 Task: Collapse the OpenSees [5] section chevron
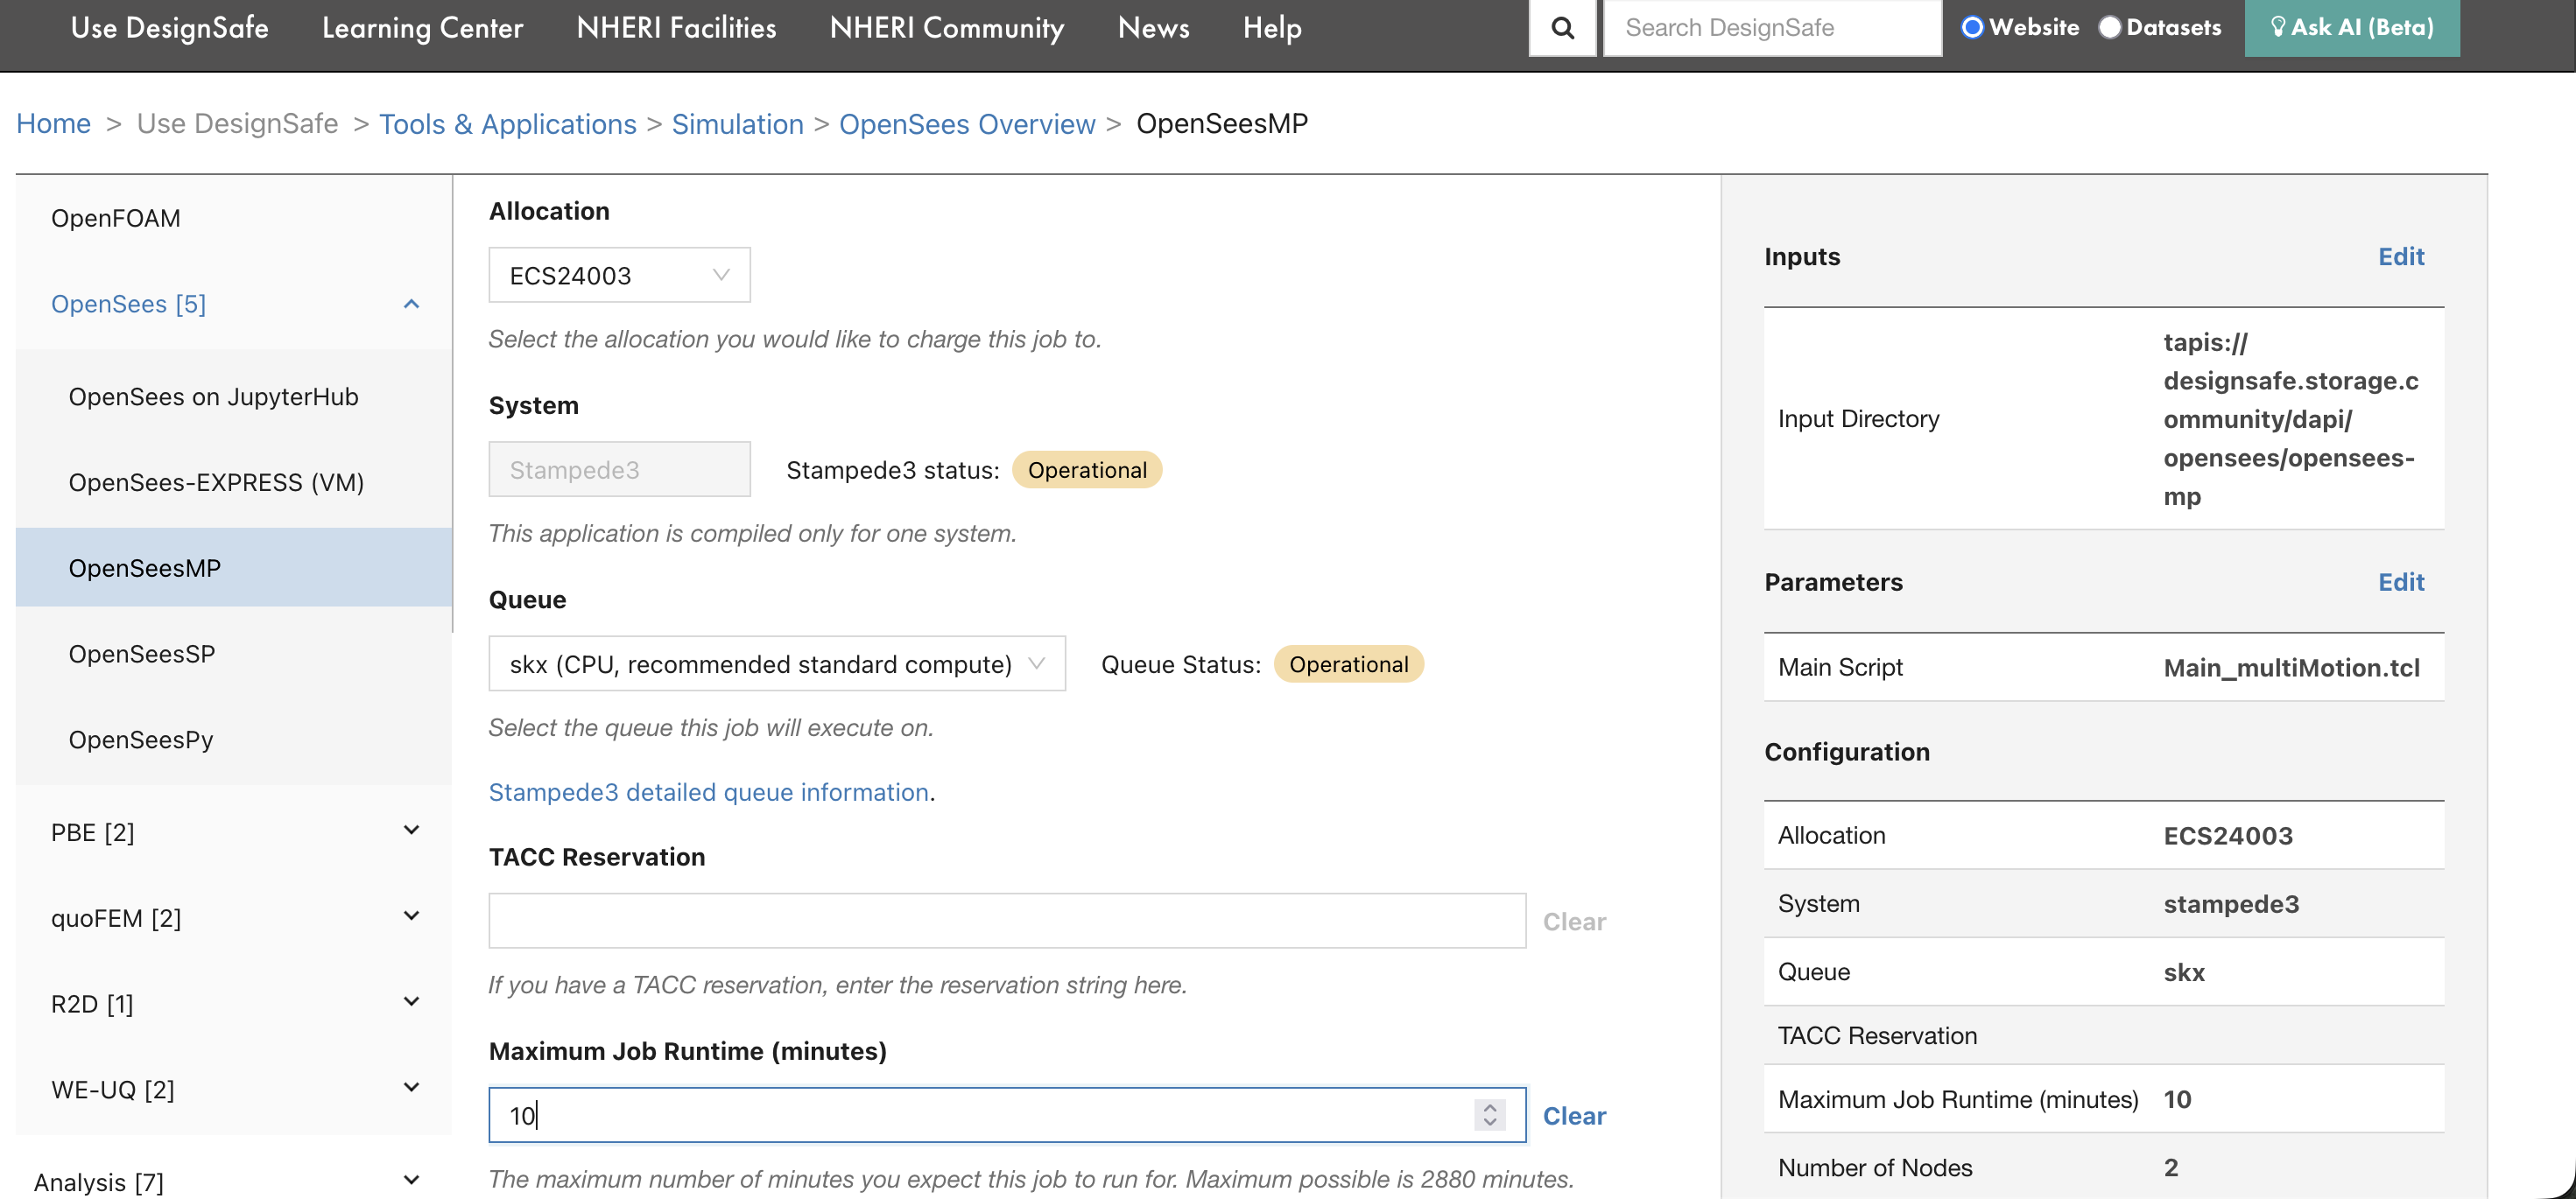click(x=411, y=304)
